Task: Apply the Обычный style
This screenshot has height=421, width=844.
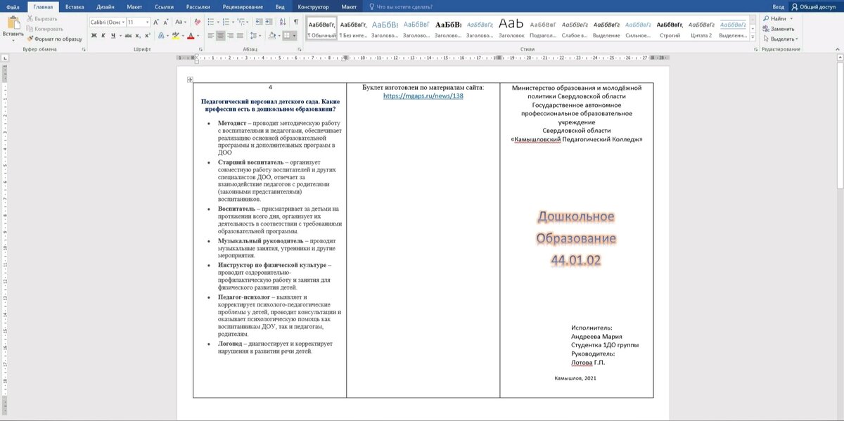Action: (x=322, y=29)
